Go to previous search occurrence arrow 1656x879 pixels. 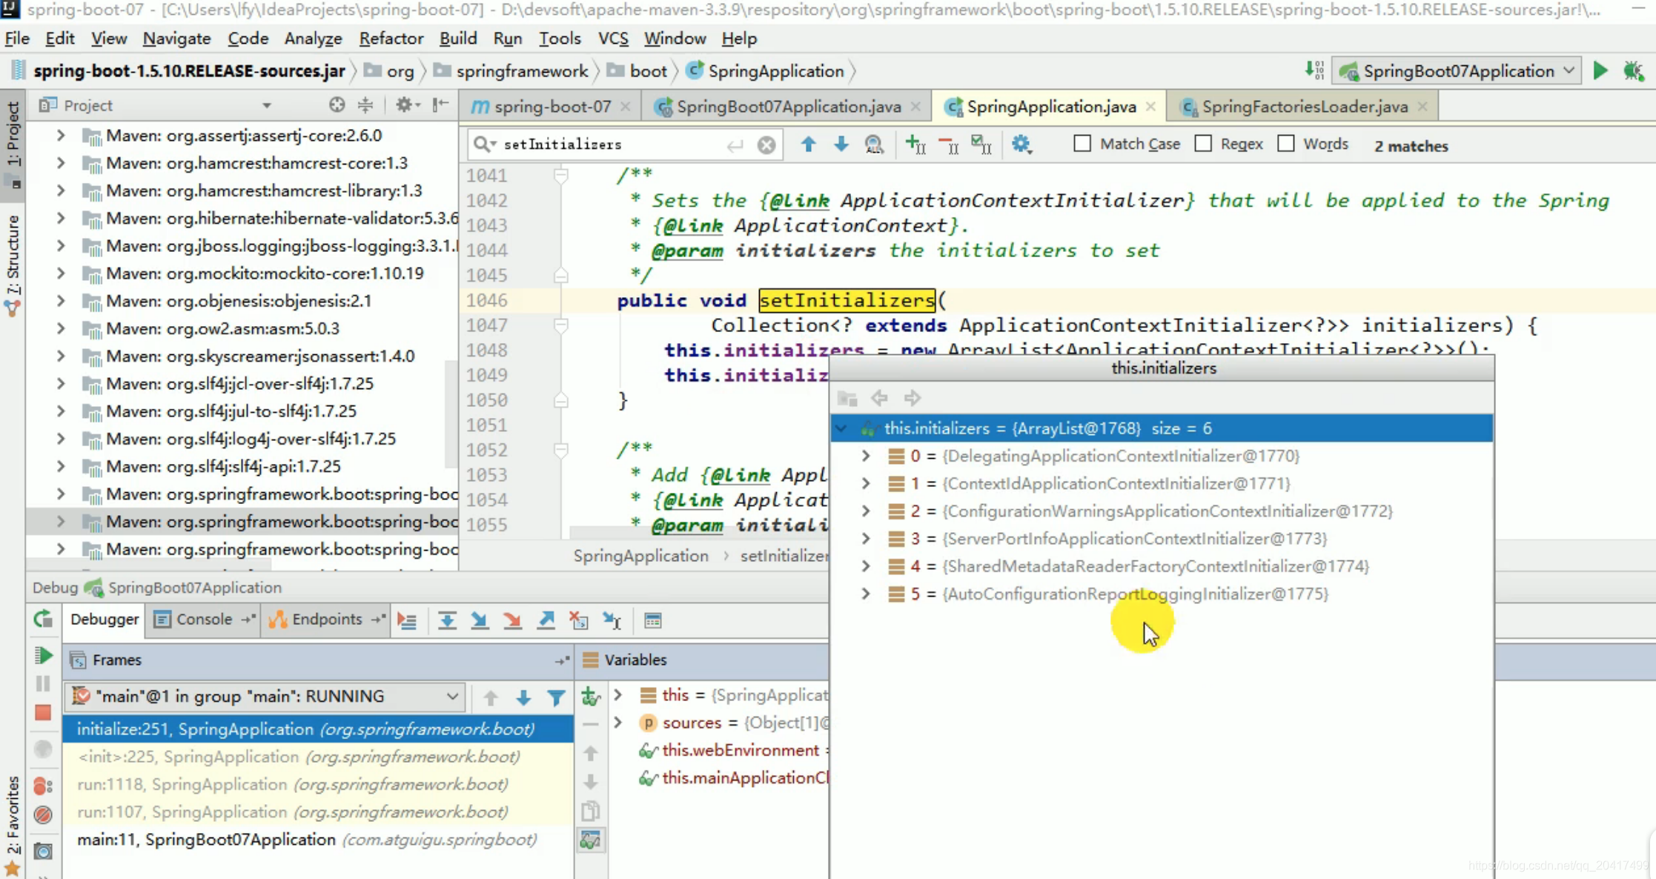(x=808, y=145)
